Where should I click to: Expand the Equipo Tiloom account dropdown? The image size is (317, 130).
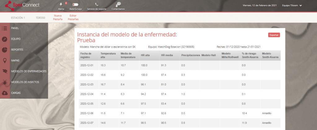[x=292, y=6]
